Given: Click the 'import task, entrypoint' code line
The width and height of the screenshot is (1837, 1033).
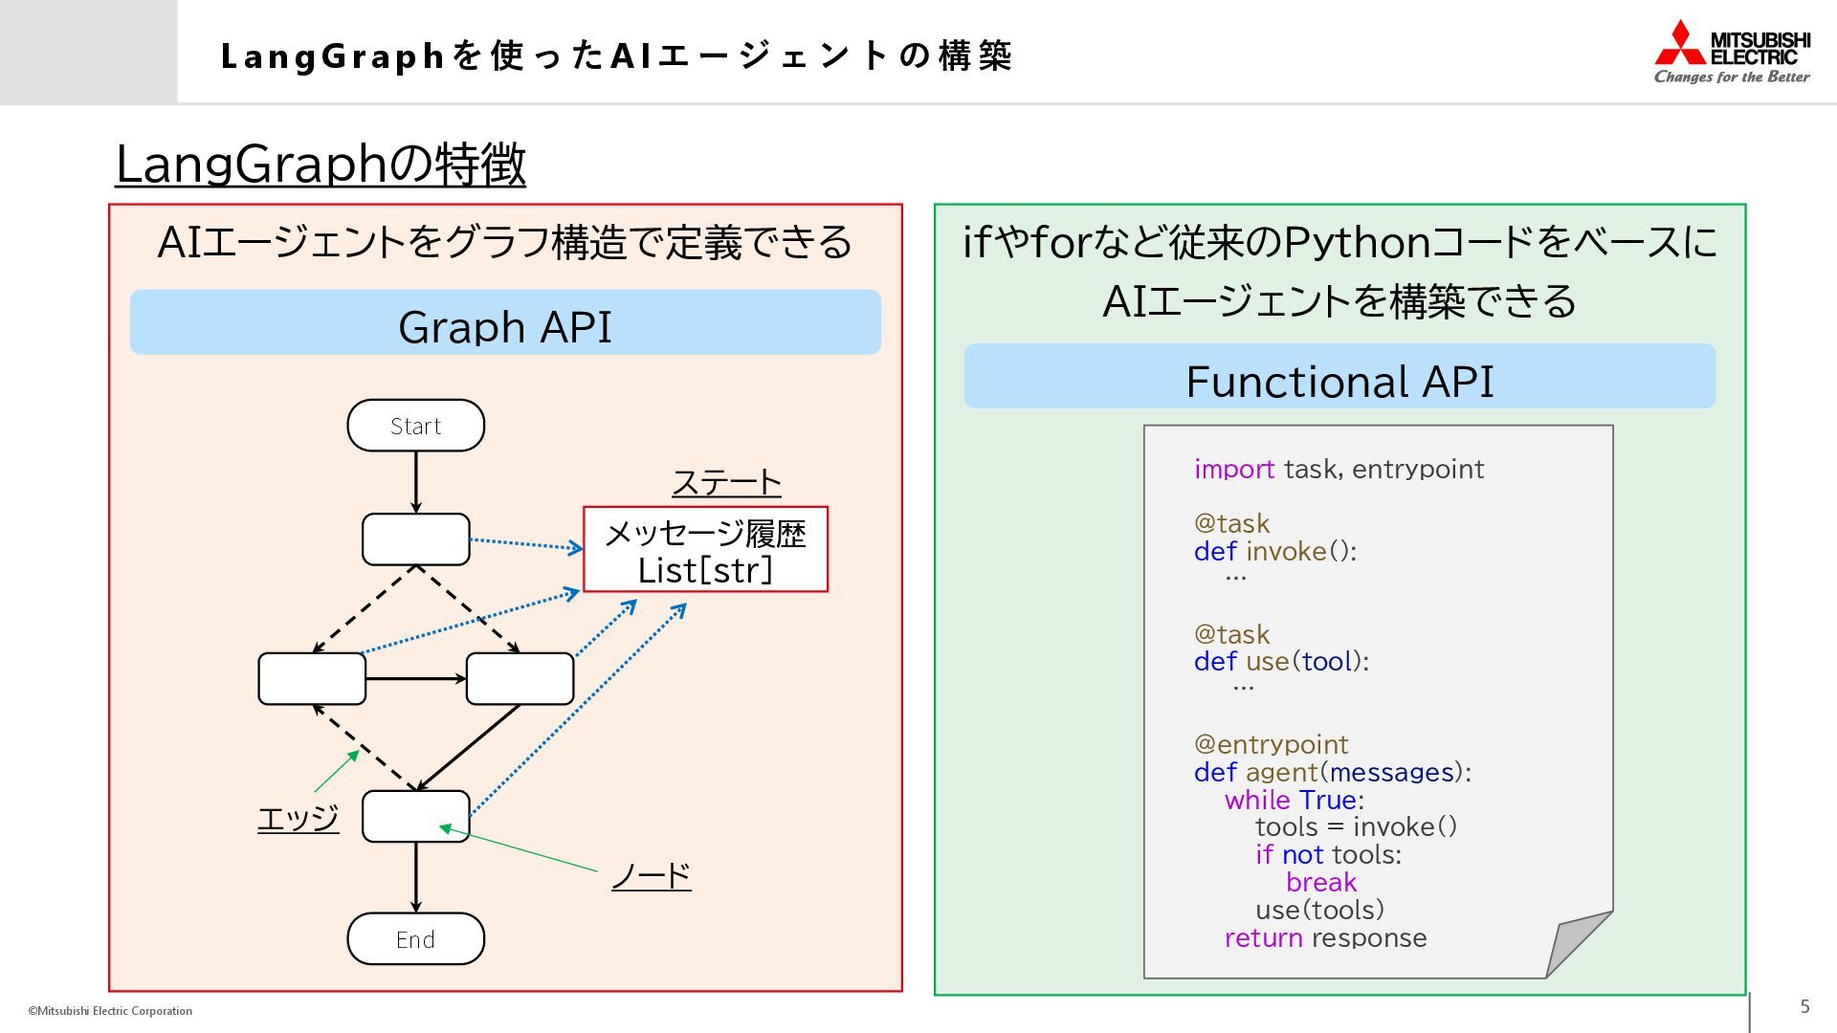Looking at the screenshot, I should coord(1339,469).
